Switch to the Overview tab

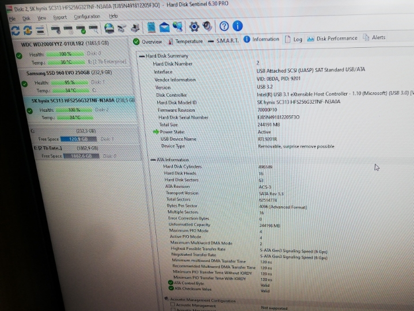(147, 41)
